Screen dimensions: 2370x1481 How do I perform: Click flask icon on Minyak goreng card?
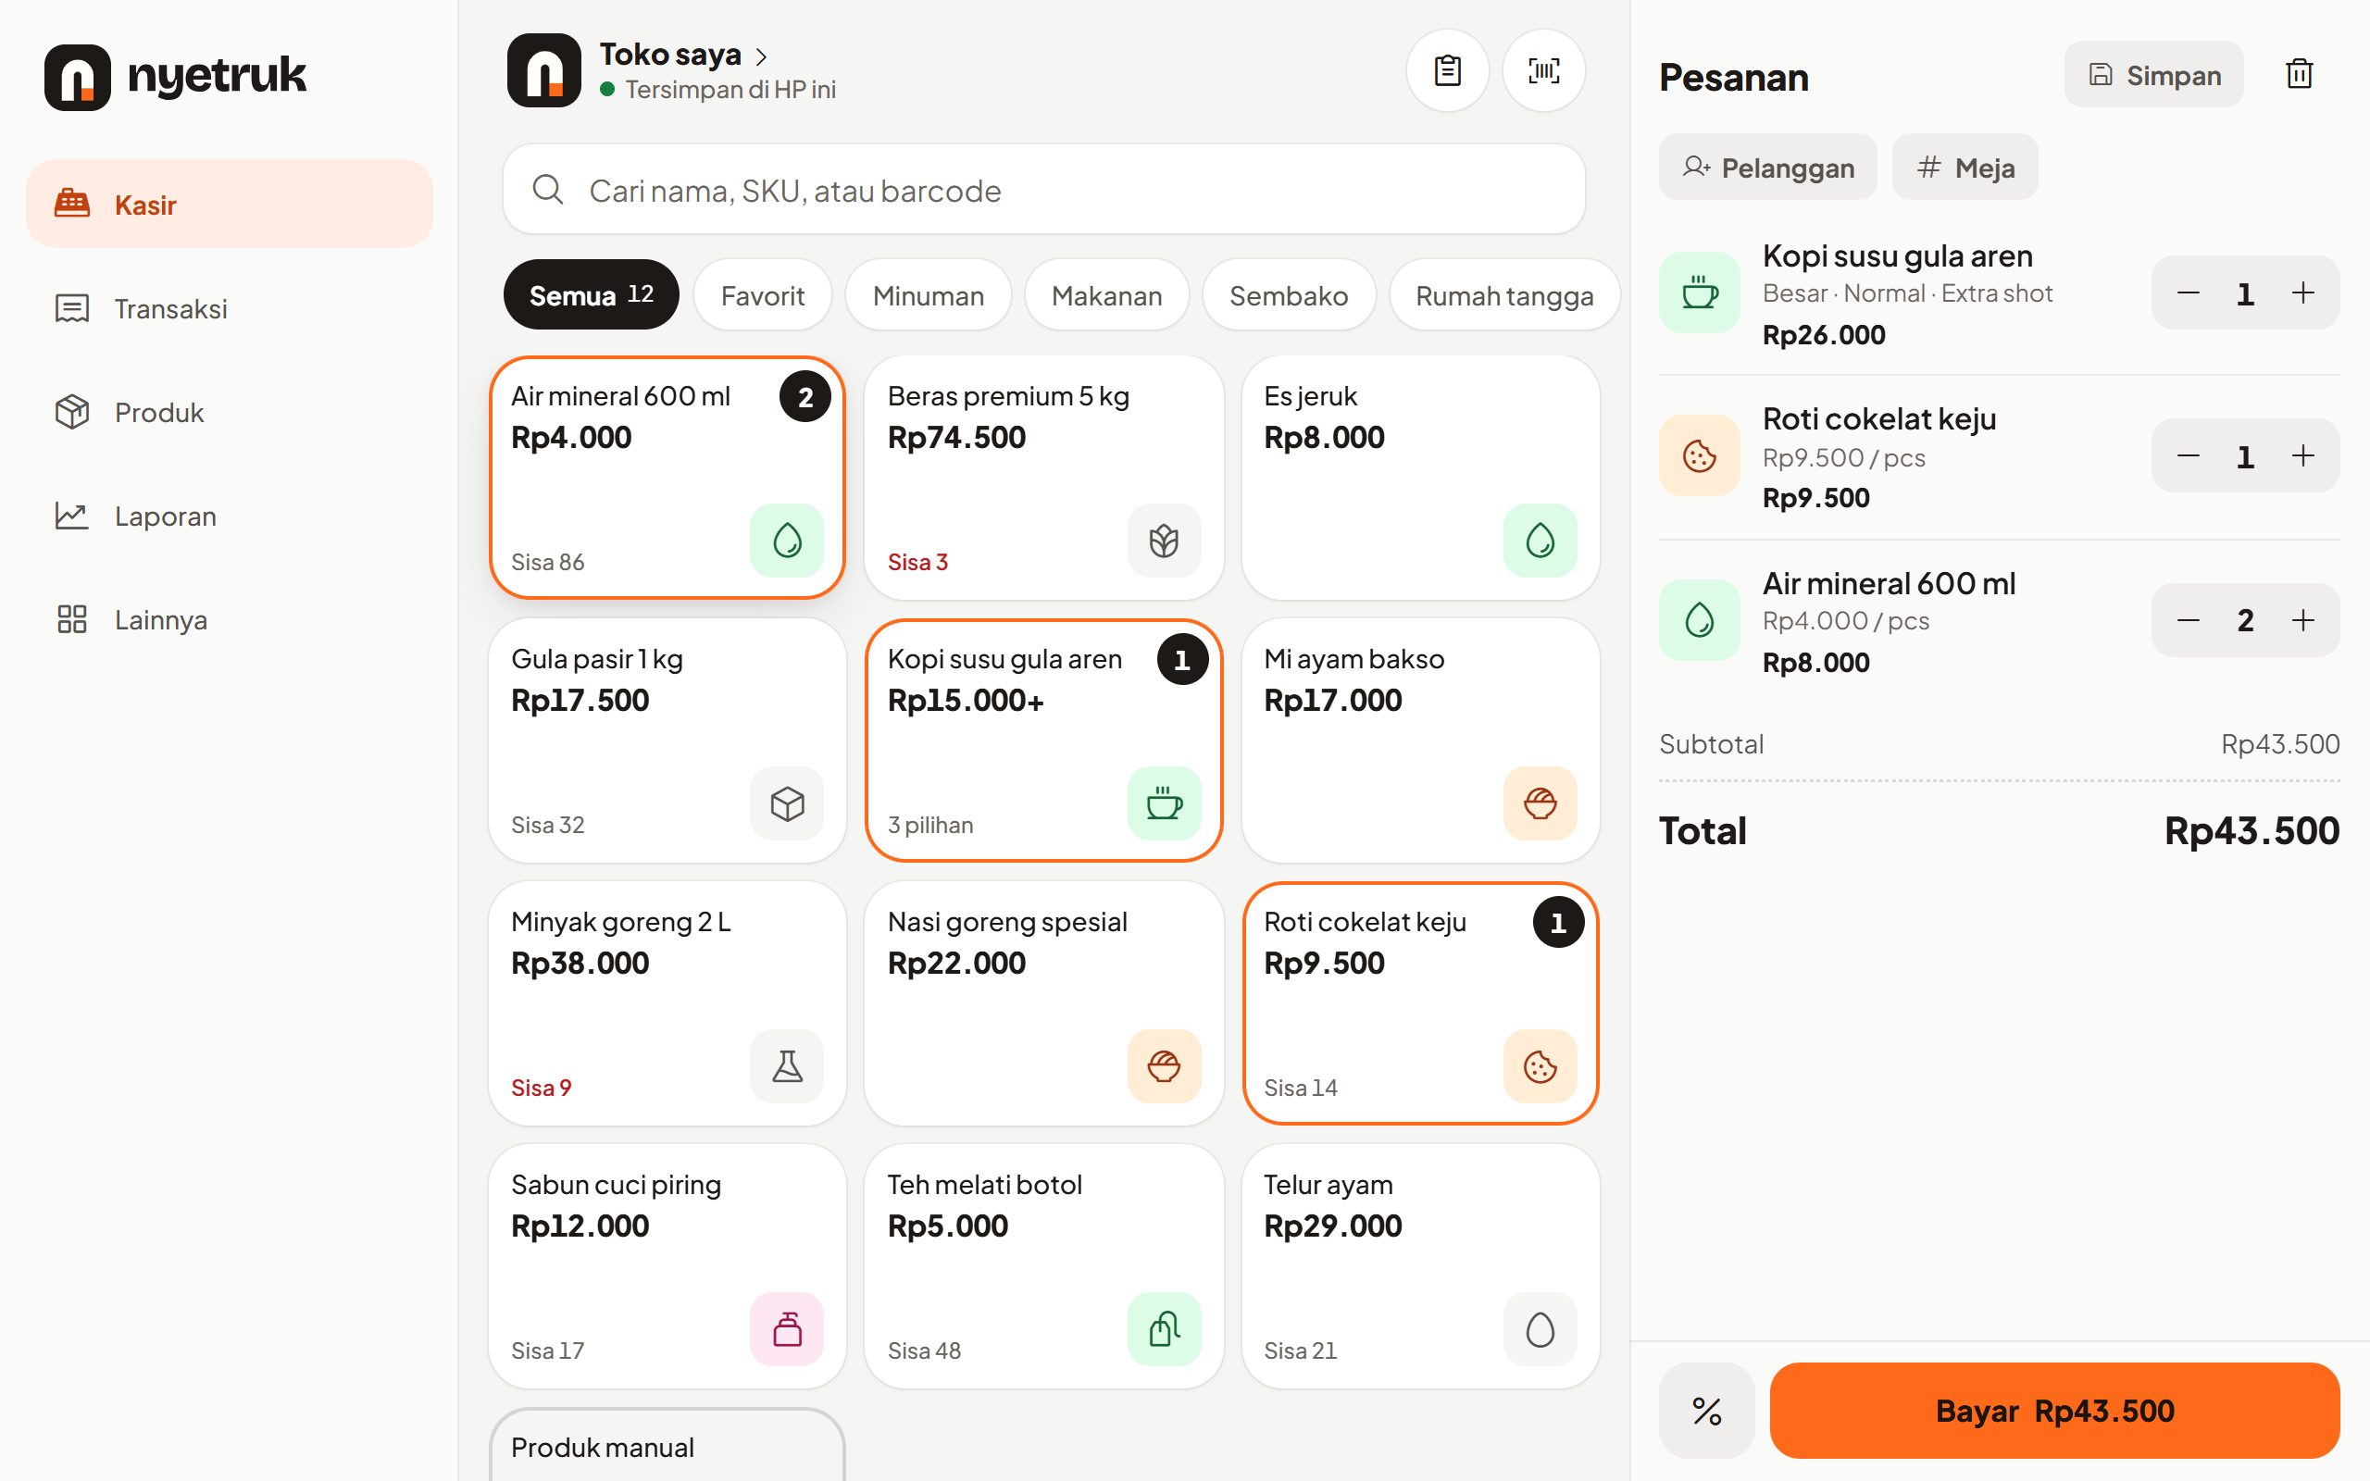coord(786,1065)
